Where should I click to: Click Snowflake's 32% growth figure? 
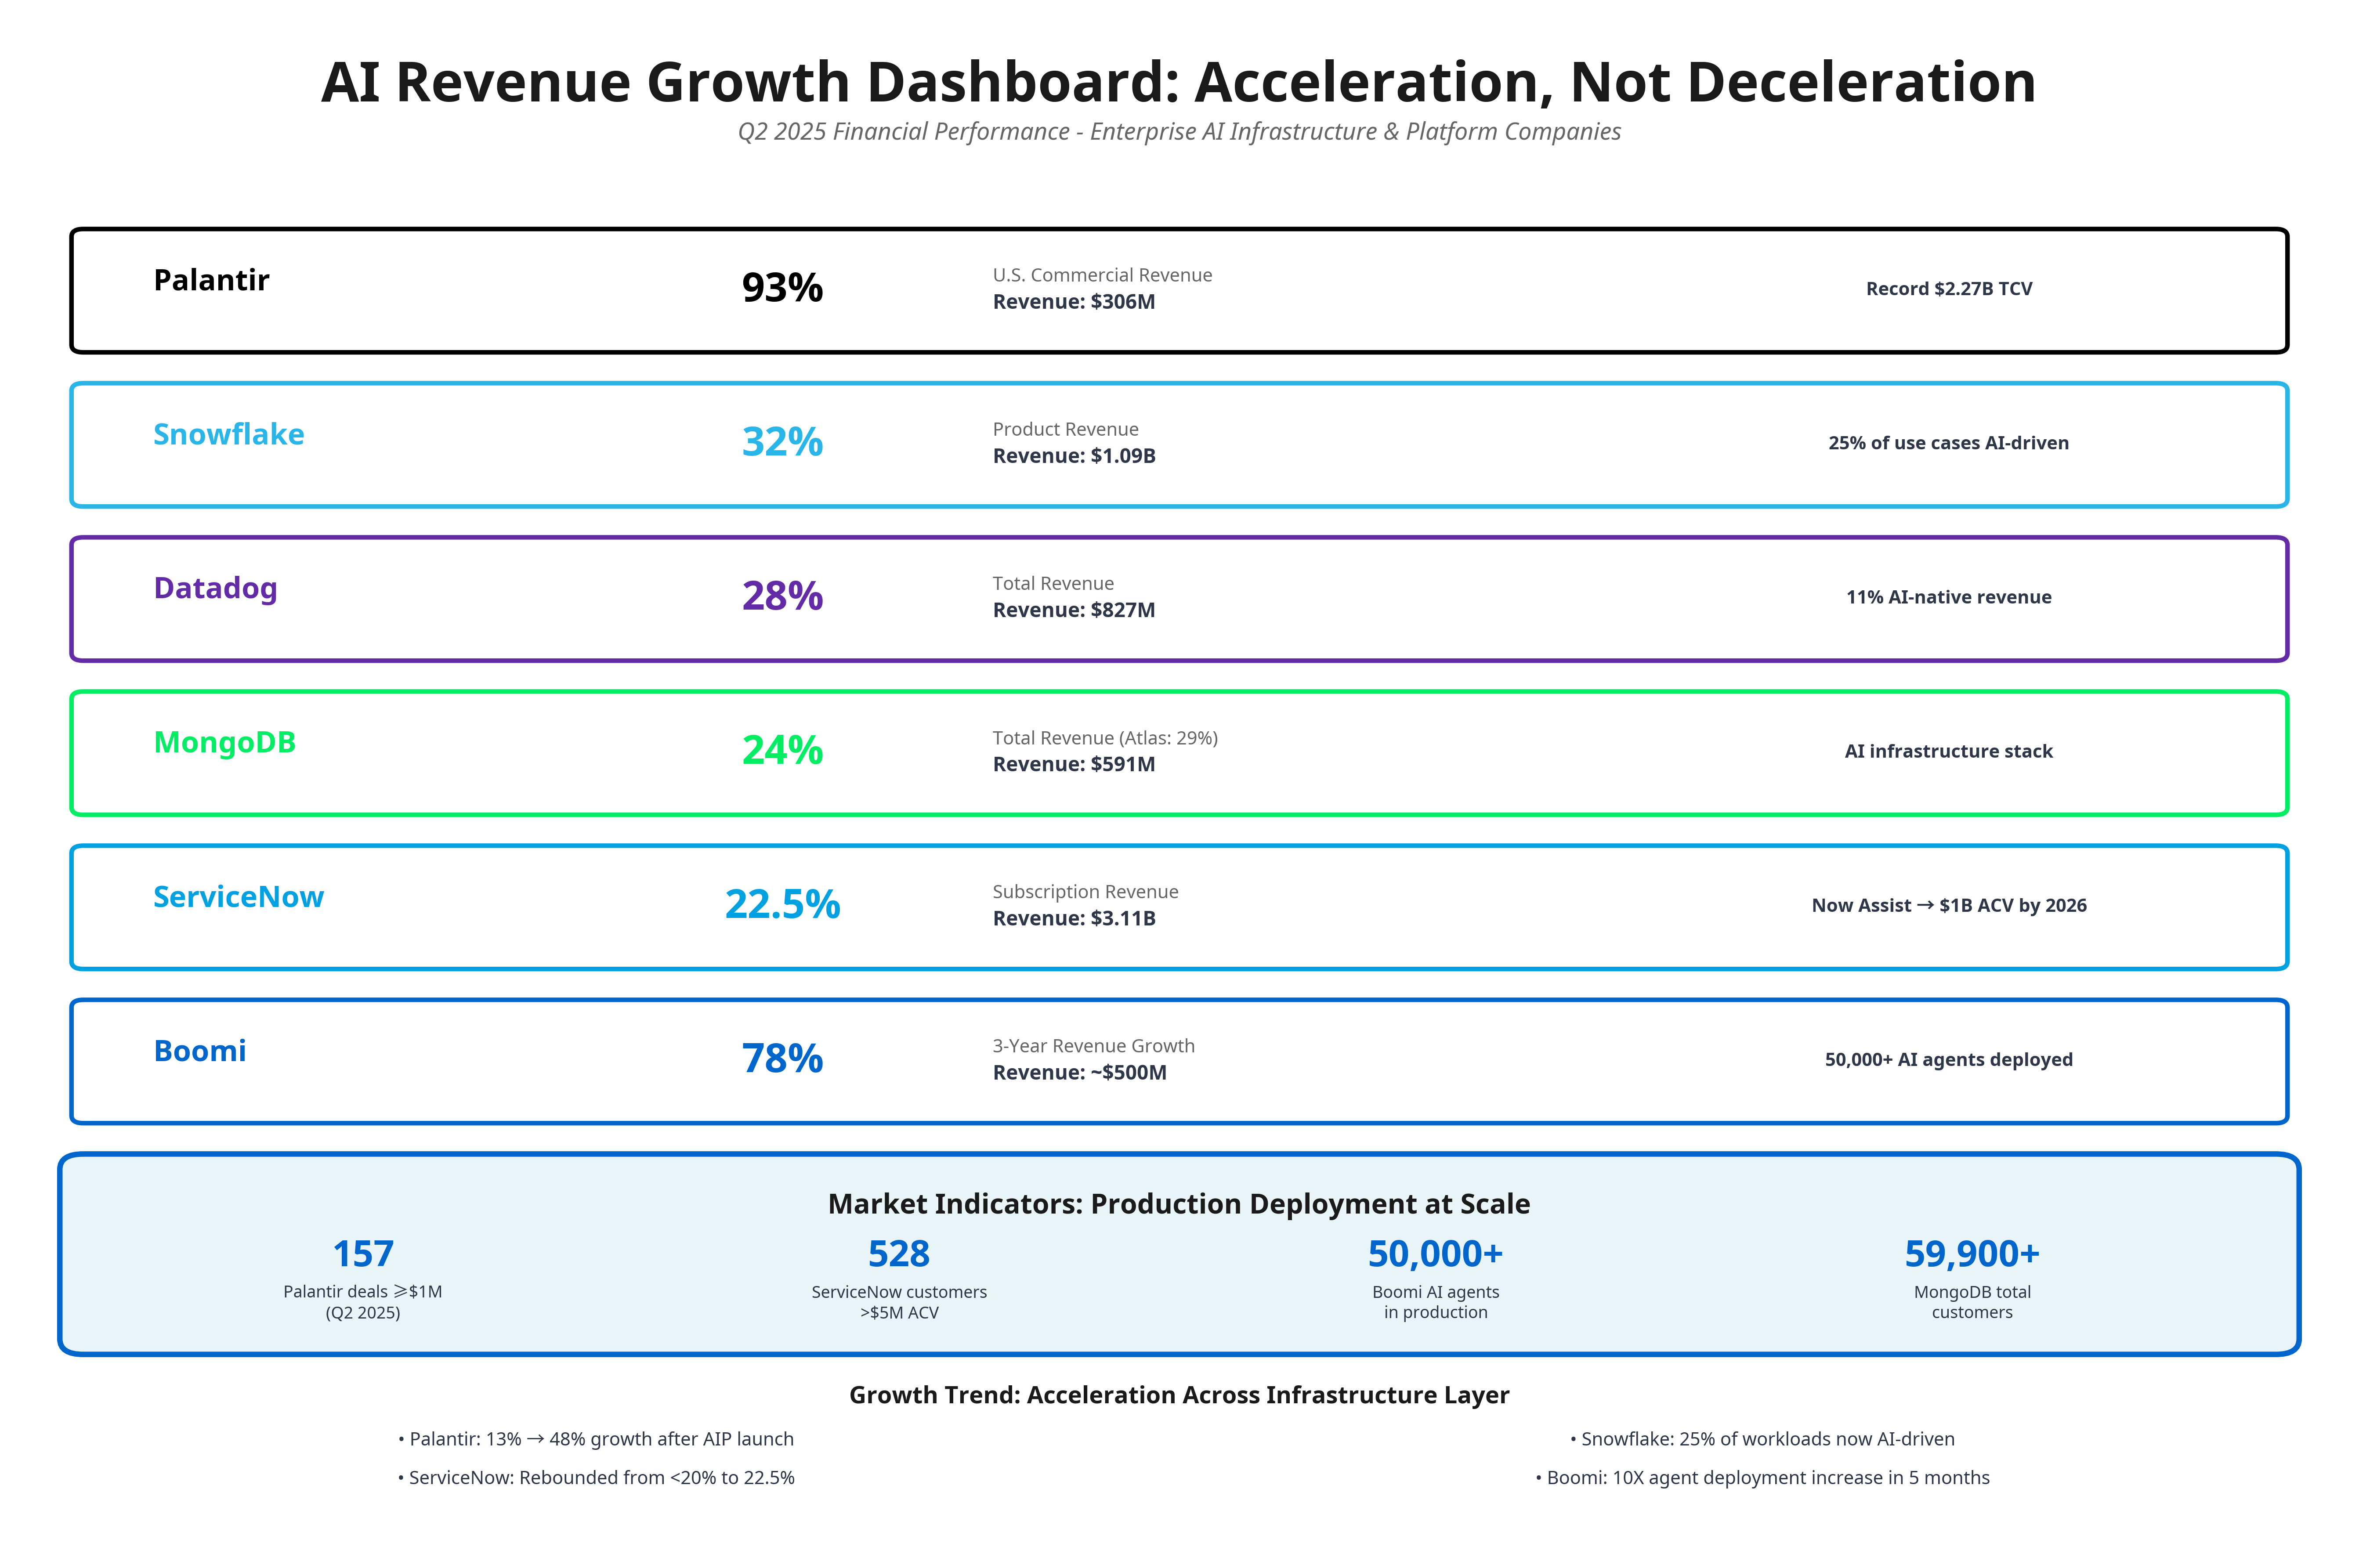[x=782, y=442]
